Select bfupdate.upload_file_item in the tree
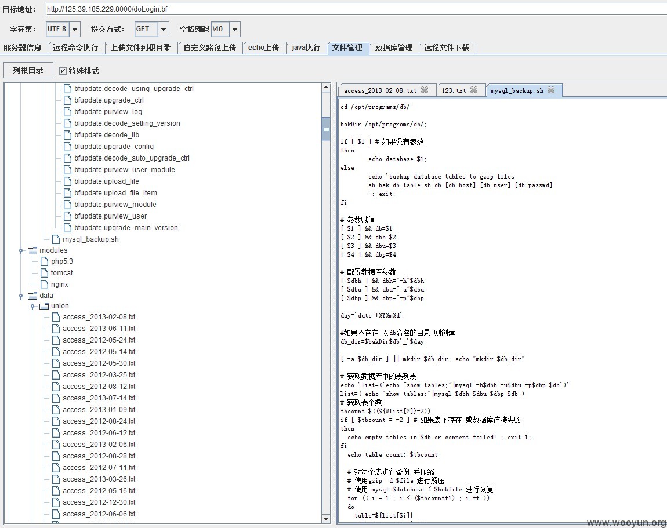667x528 pixels. [x=115, y=193]
